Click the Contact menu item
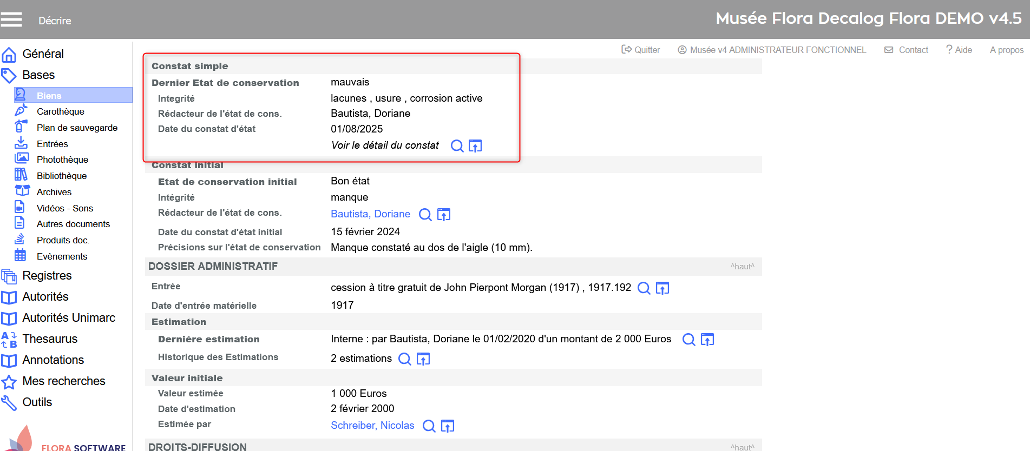Screen dimensions: 1030x451 [x=907, y=50]
